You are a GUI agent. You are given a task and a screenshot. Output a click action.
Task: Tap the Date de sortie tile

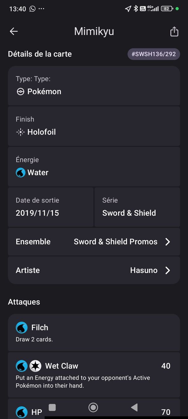(51, 207)
